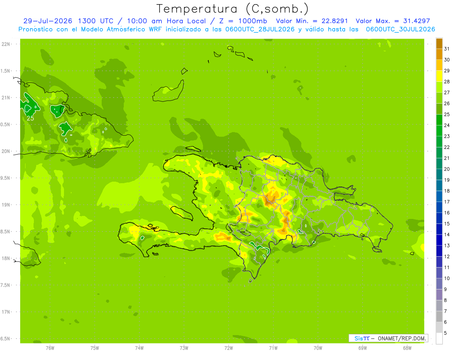Click the legend value "23"
Image resolution: width=457 pixels, height=353 pixels.
447,136
